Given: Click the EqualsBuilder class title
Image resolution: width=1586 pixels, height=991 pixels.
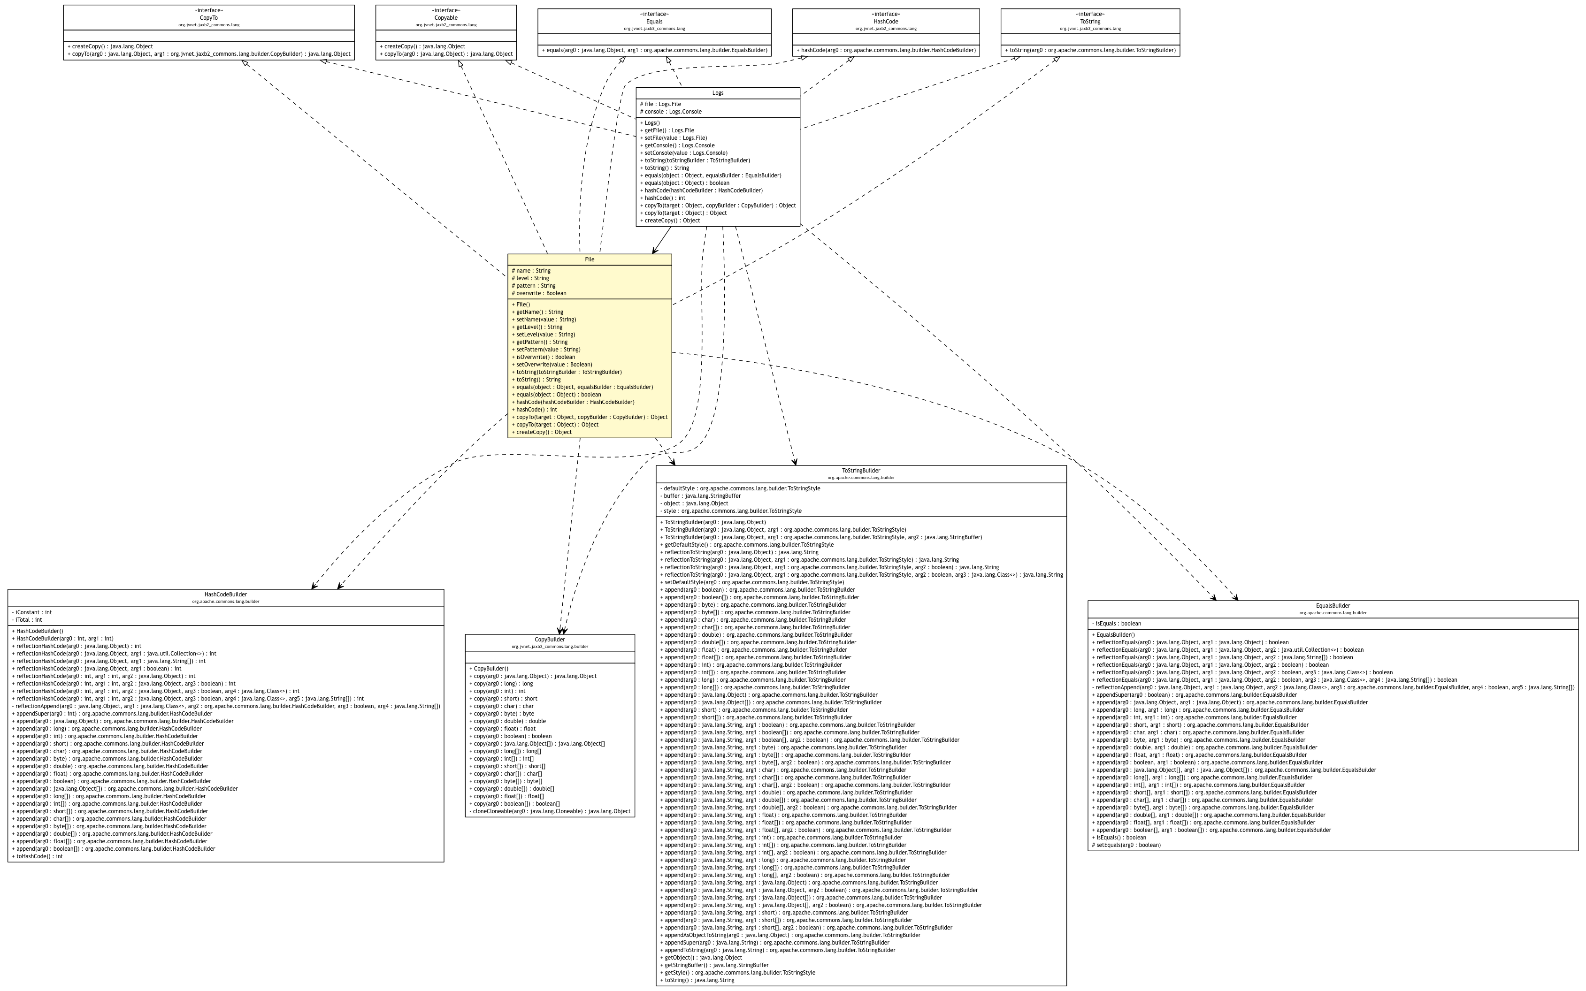Looking at the screenshot, I should pyautogui.click(x=1333, y=606).
